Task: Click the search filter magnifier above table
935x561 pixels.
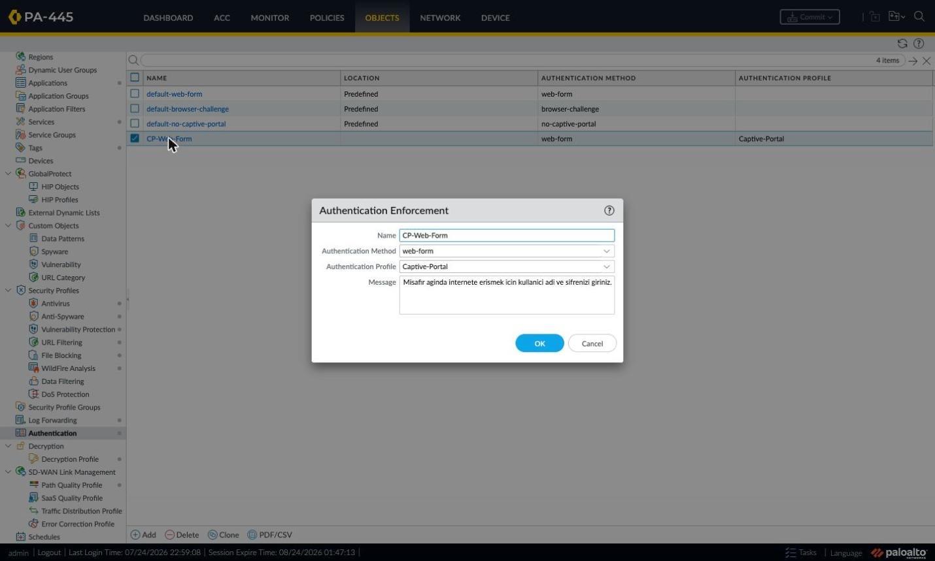Action: (x=133, y=60)
